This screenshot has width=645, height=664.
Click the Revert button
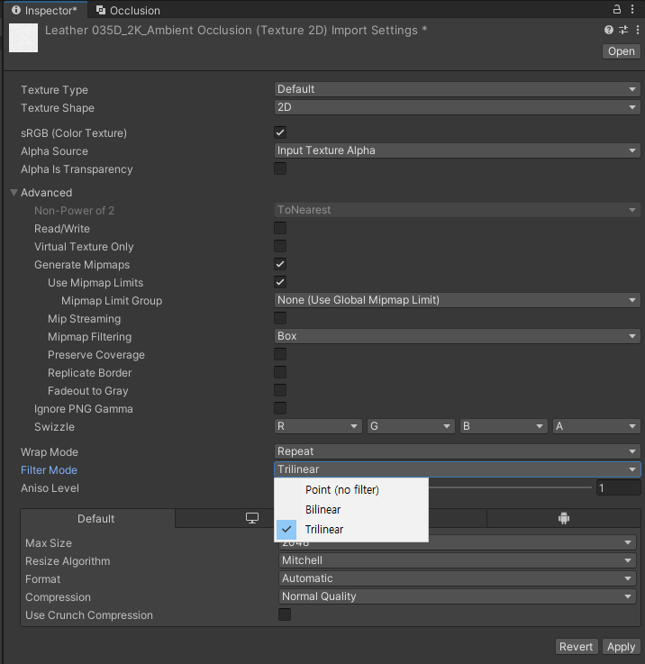coord(576,647)
